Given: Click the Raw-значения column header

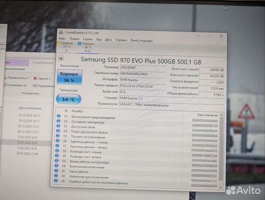Looking at the screenshot, I should pyautogui.click(x=208, y=115).
